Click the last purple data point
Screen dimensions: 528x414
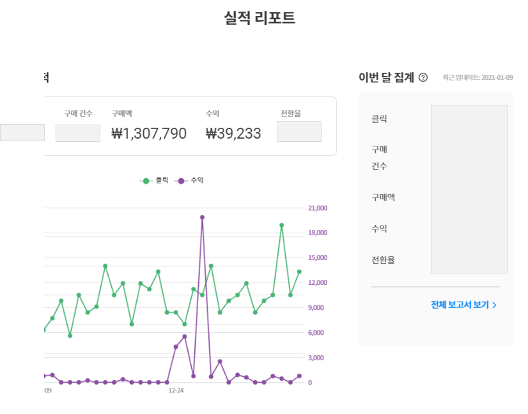(x=299, y=376)
